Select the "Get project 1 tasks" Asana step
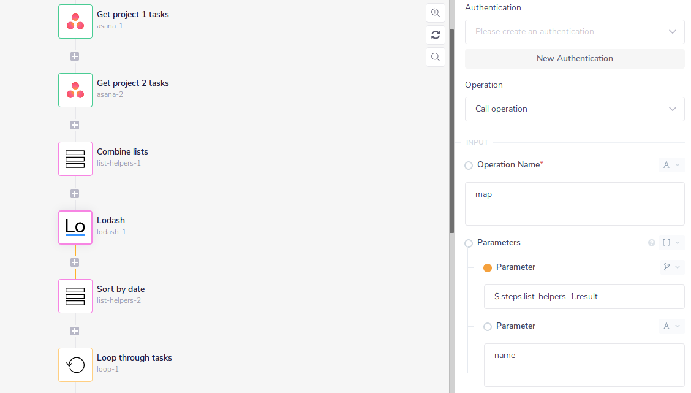This screenshot has height=393, width=691. click(75, 21)
